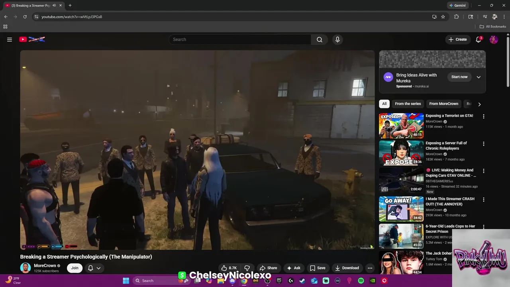Select the All filter chip
The width and height of the screenshot is (510, 287).
(384, 104)
